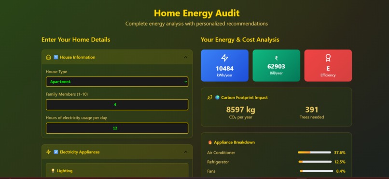The image size is (389, 179).
Task: Click the 'Enter Your Home Details' heading
Action: pyautogui.click(x=76, y=39)
